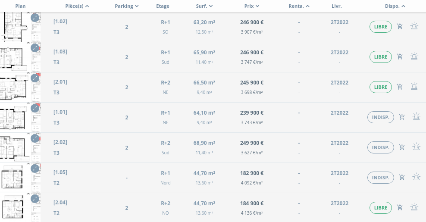This screenshot has height=222, width=426.
Task: Add lot 2.04 to the cart
Action: point(400,208)
